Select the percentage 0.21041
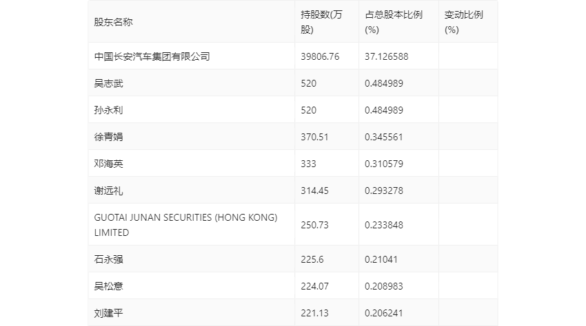The width and height of the screenshot is (586, 326). [381, 259]
